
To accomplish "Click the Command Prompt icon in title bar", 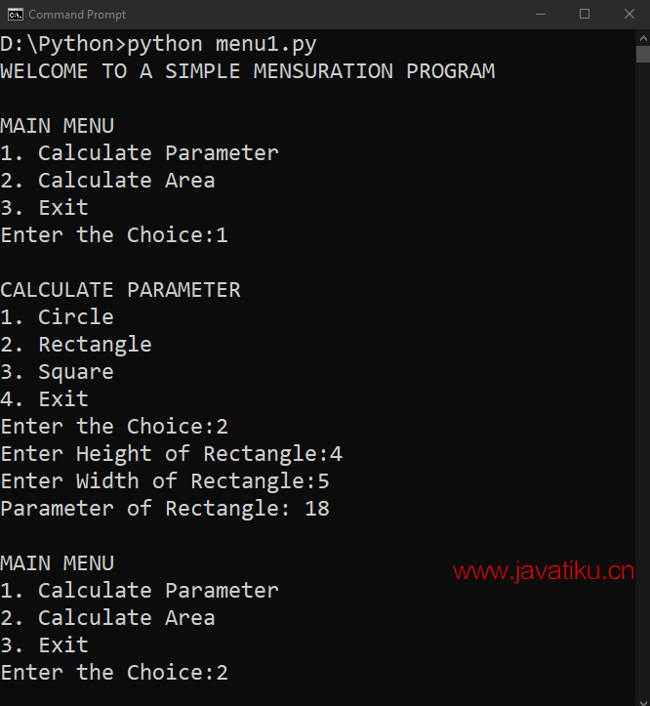I will tap(15, 15).
